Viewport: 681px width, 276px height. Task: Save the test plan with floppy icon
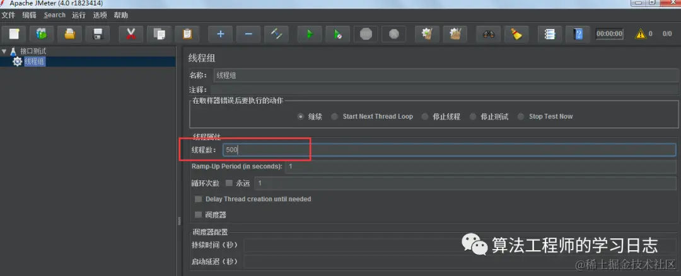point(98,34)
